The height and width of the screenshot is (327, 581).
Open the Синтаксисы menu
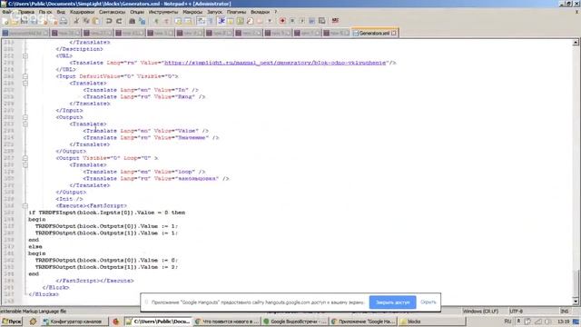[112, 12]
